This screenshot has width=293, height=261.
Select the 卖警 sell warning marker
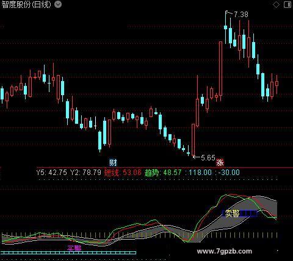tap(233, 213)
